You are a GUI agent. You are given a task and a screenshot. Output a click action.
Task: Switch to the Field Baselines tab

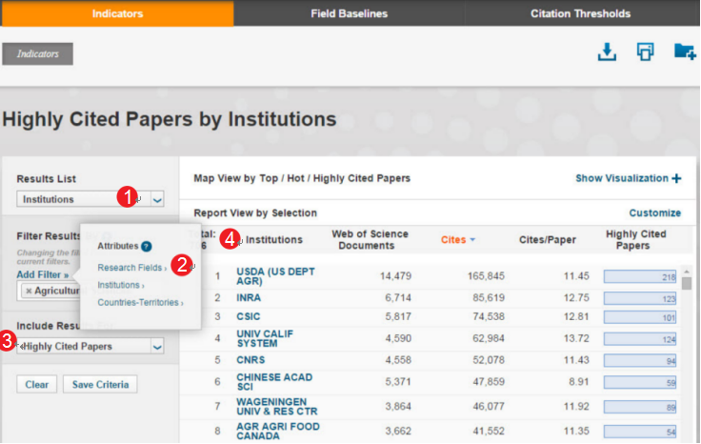[350, 13]
